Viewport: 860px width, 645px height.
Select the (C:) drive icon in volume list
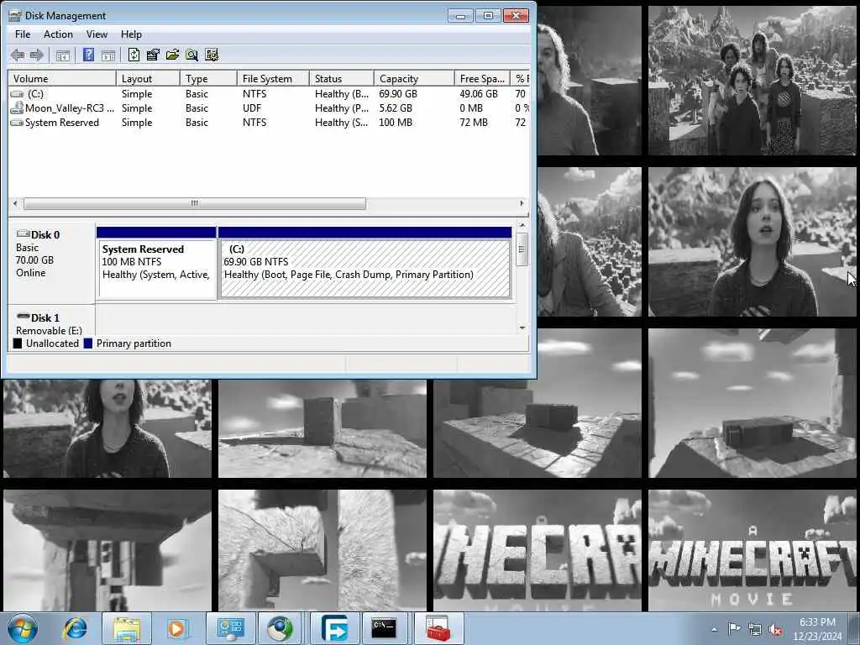17,94
